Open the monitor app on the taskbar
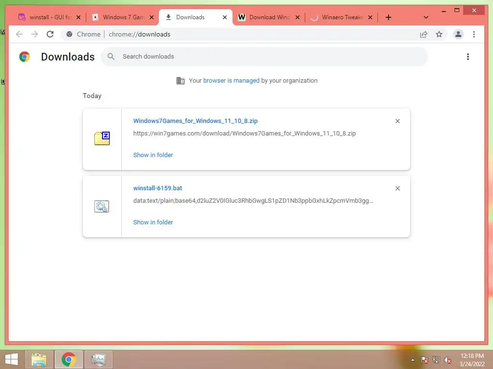 pyautogui.click(x=98, y=359)
